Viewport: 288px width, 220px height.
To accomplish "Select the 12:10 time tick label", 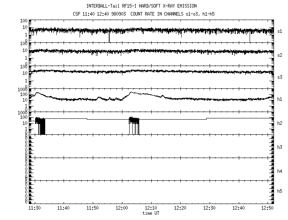I will 151,208.
